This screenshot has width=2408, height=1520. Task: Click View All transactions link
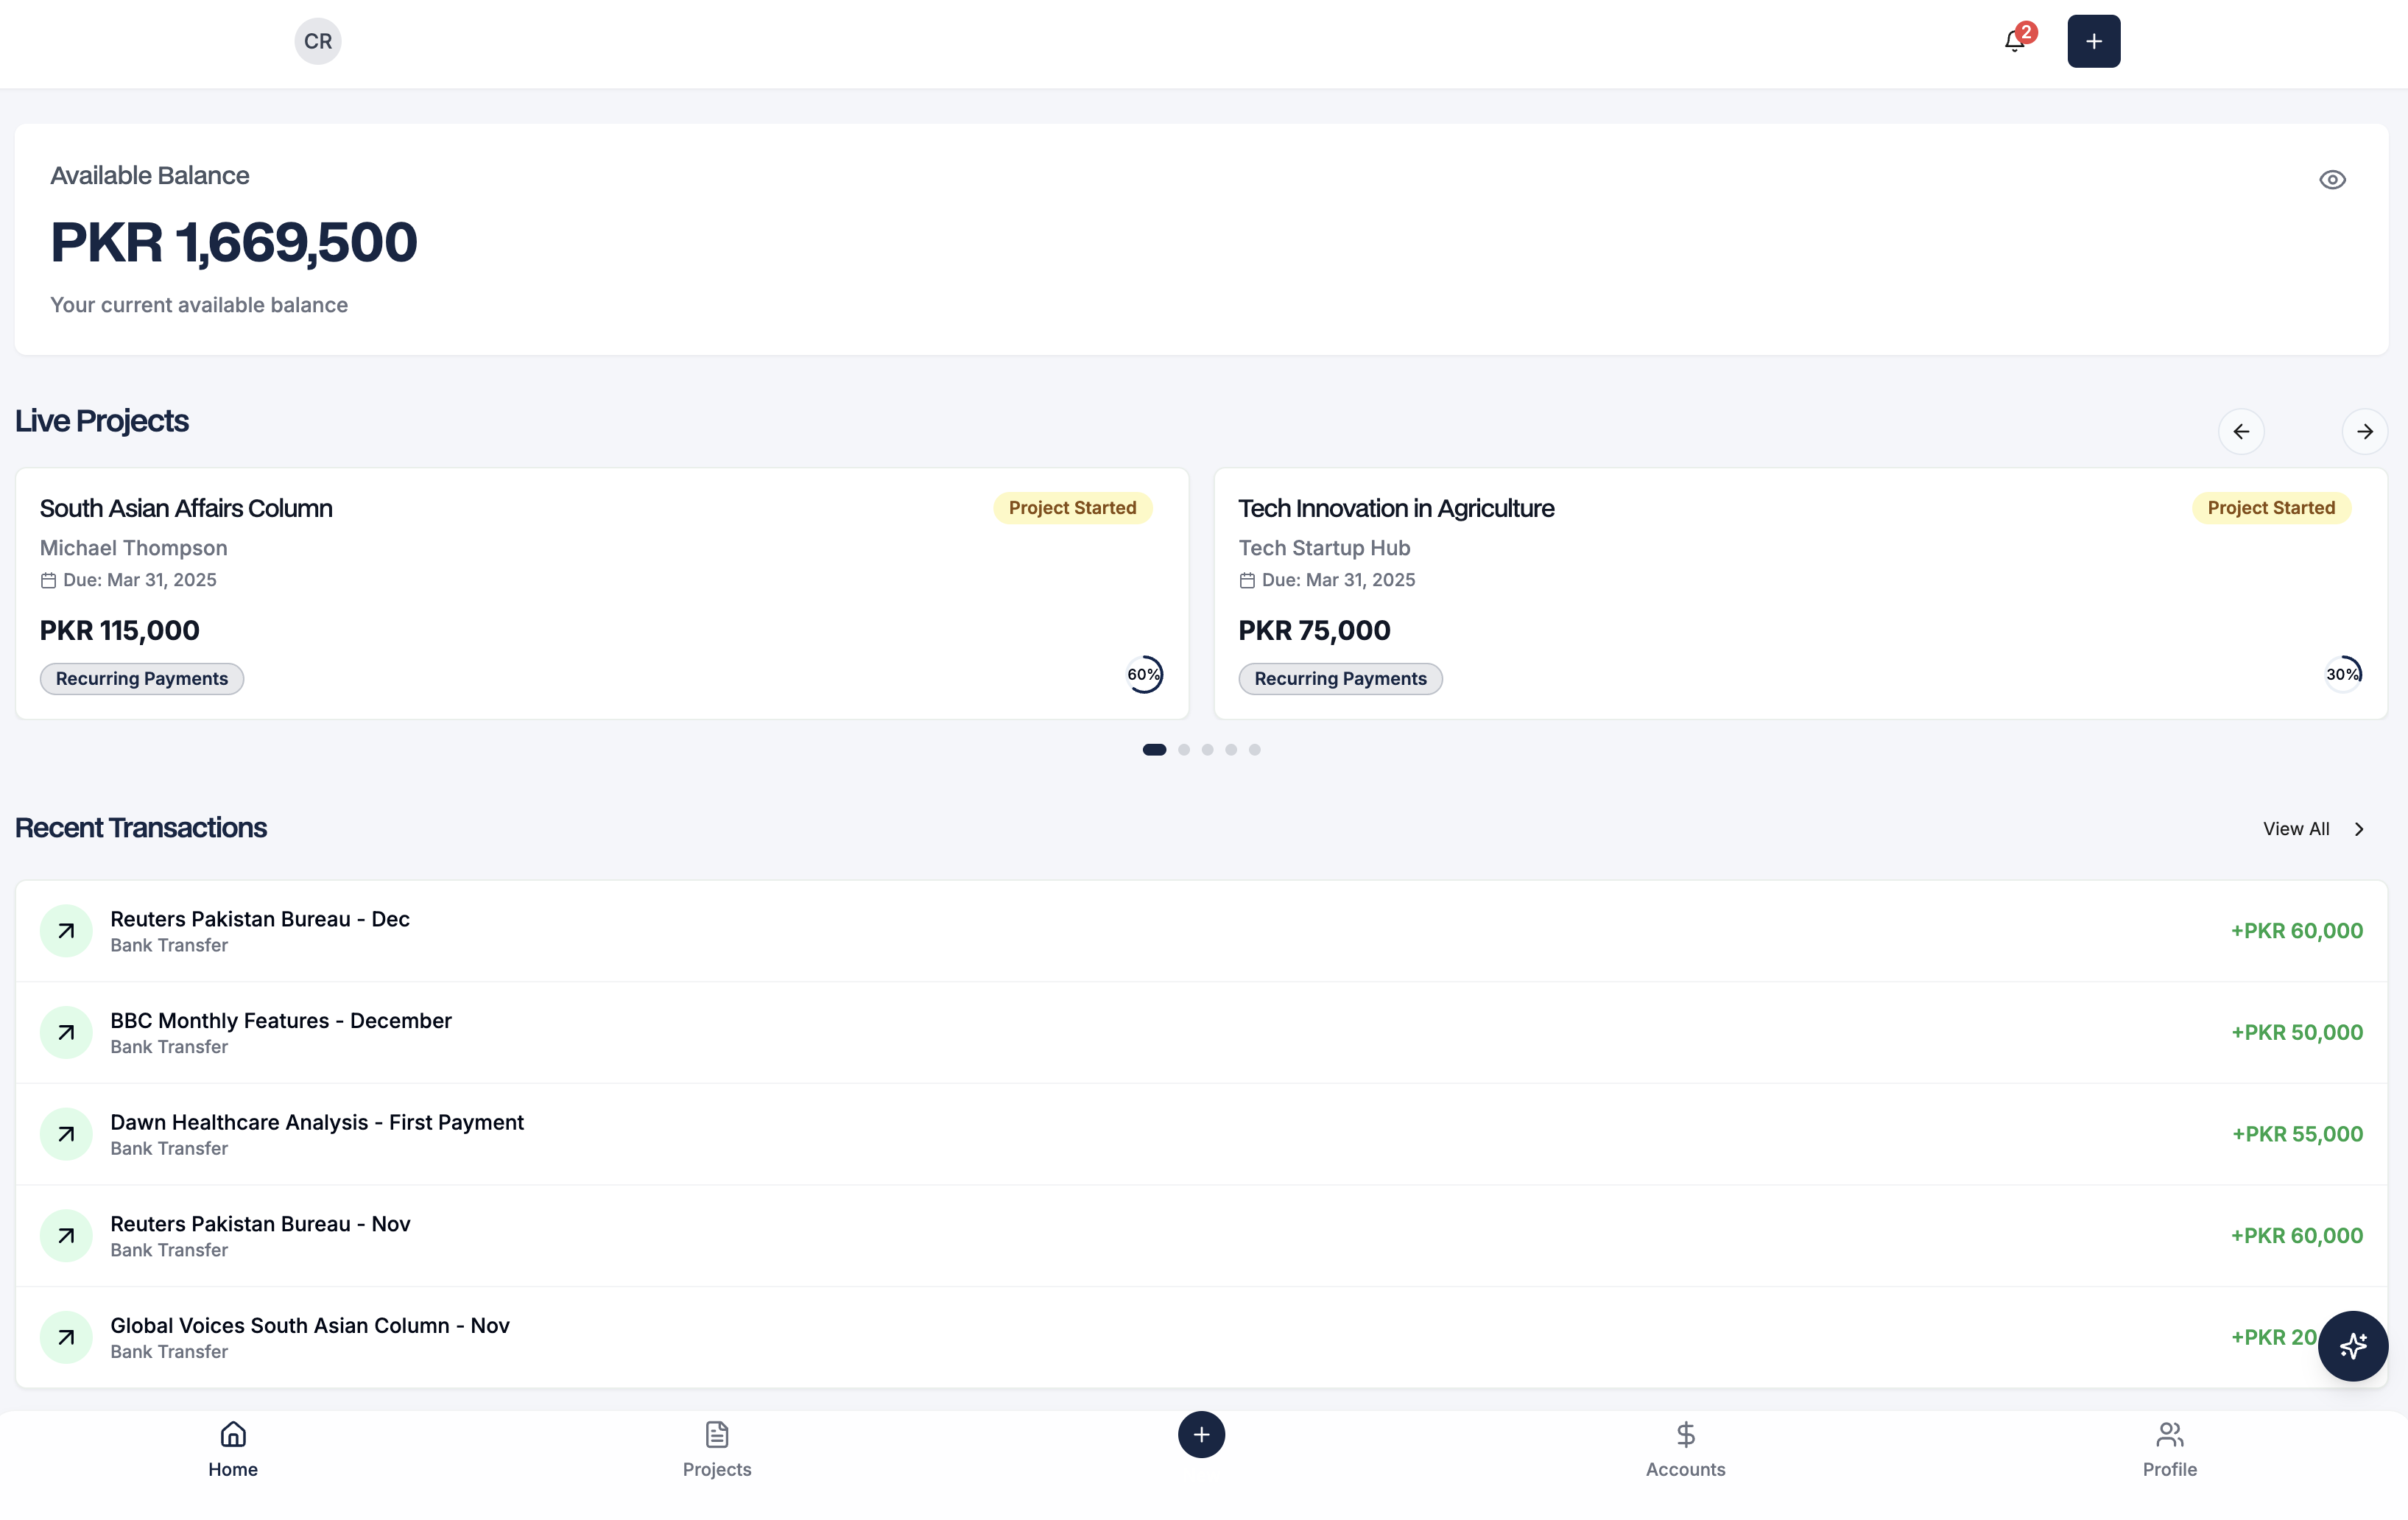pyautogui.click(x=2296, y=829)
